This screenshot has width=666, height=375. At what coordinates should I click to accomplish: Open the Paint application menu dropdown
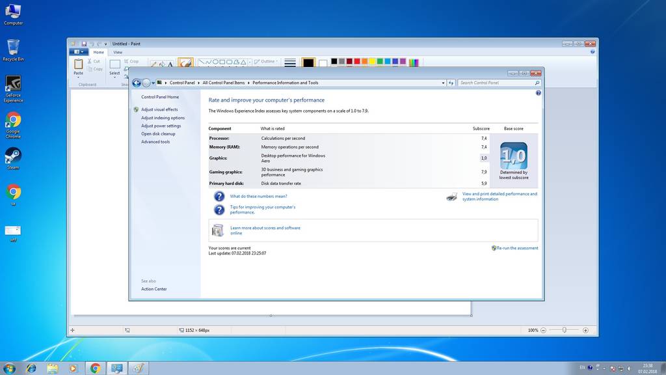79,52
